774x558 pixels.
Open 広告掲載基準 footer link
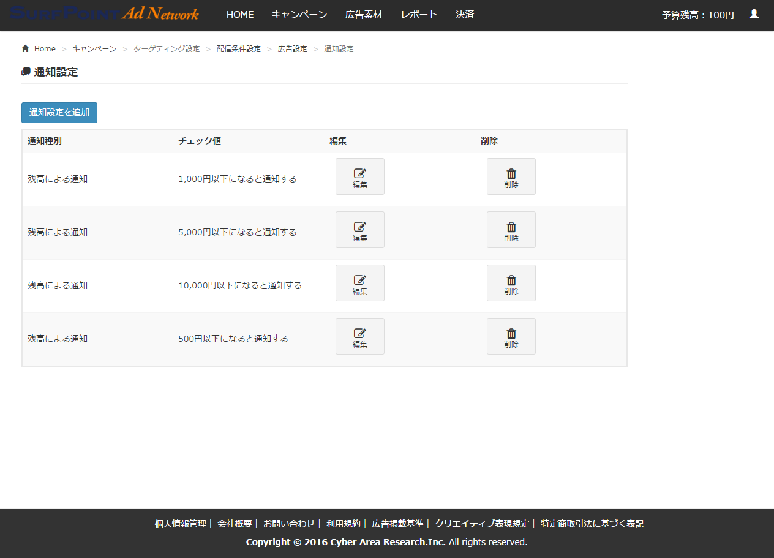click(397, 524)
